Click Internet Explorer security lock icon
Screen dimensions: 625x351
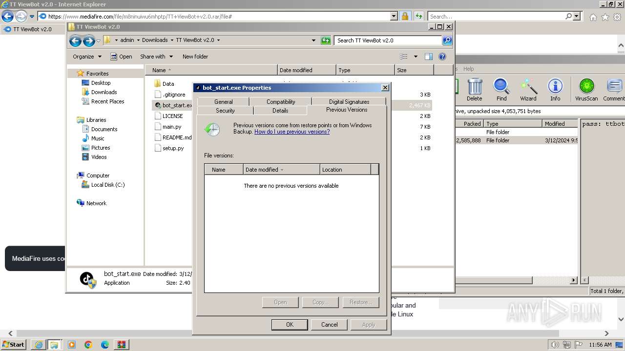(x=405, y=16)
